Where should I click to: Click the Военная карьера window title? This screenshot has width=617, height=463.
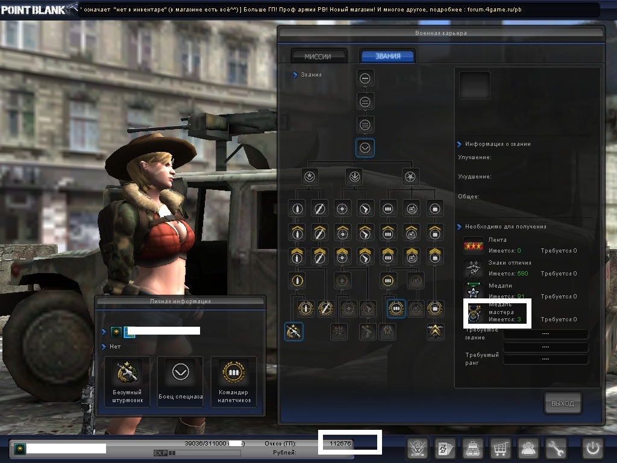point(440,33)
